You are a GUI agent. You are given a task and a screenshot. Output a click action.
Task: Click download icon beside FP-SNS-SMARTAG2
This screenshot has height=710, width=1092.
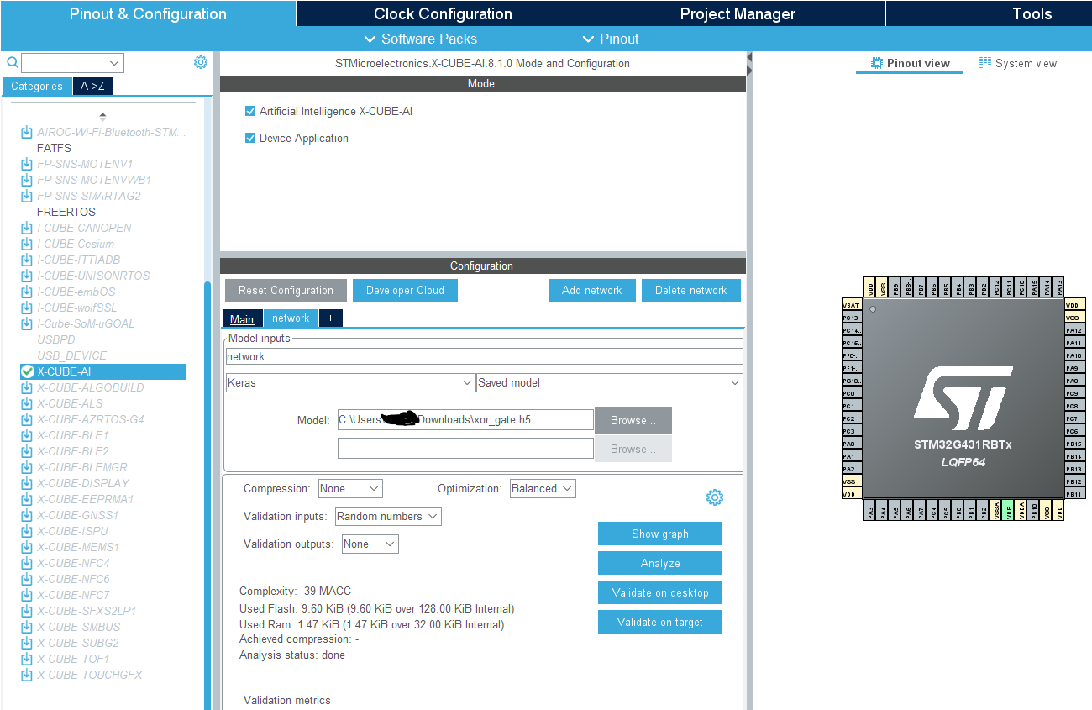[x=27, y=196]
